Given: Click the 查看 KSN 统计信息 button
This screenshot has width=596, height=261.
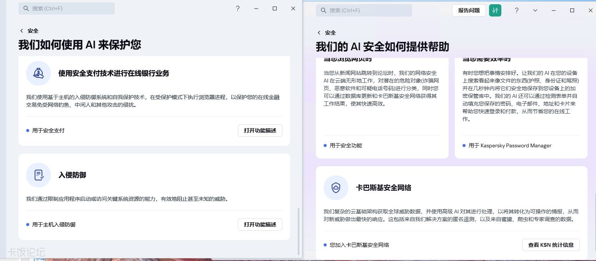Looking at the screenshot, I should tap(551, 245).
